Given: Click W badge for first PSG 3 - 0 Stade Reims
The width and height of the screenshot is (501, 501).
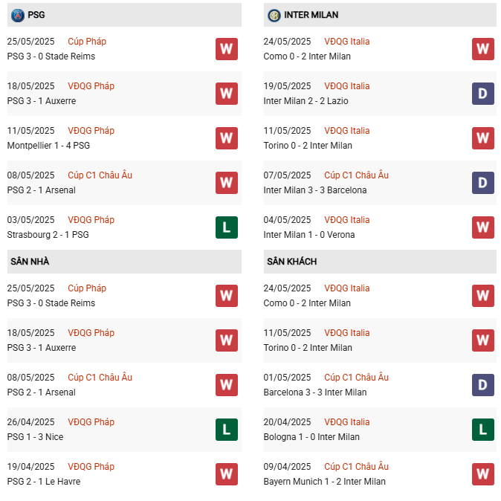Looking at the screenshot, I should click(x=227, y=49).
